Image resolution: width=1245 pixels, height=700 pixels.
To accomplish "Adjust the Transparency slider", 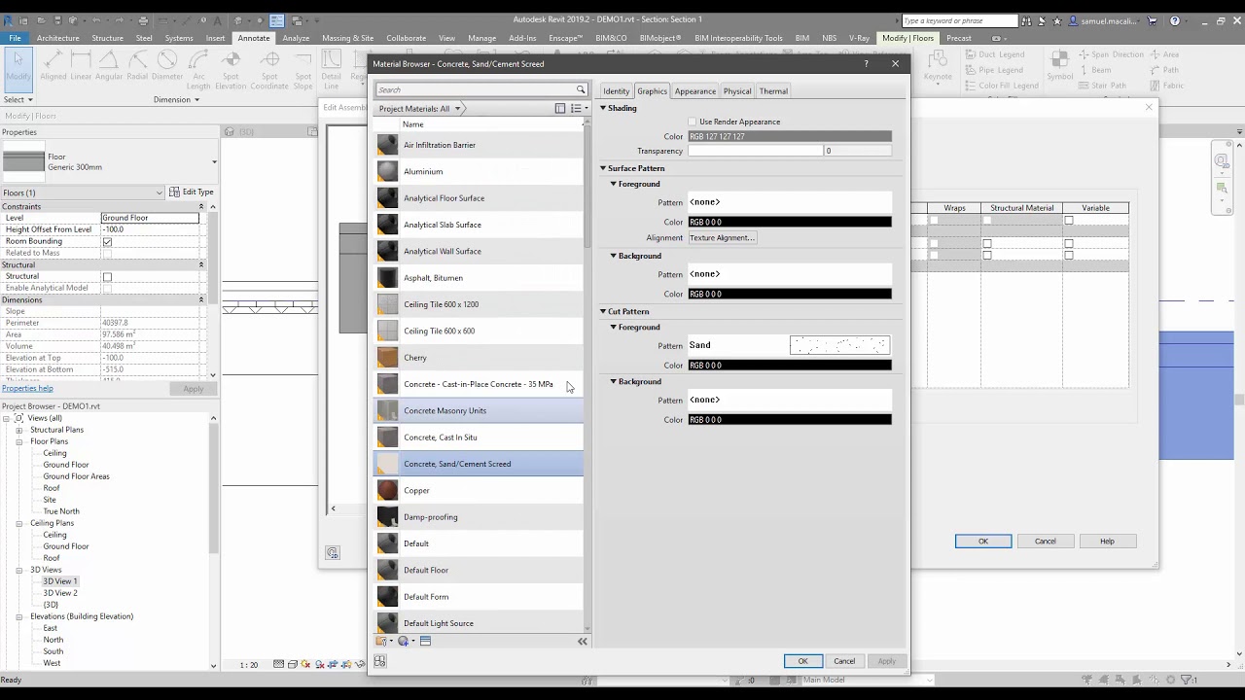I will (756, 151).
